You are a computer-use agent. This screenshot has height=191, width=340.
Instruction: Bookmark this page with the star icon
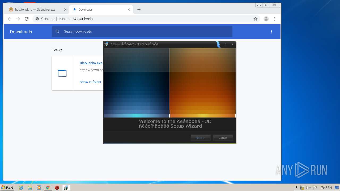point(256,19)
